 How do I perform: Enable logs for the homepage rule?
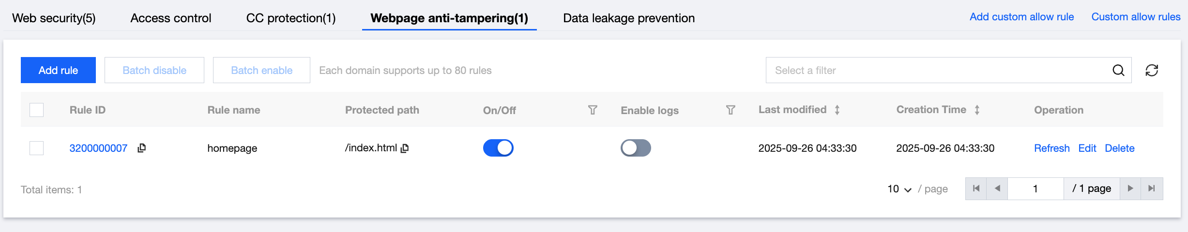click(x=636, y=148)
